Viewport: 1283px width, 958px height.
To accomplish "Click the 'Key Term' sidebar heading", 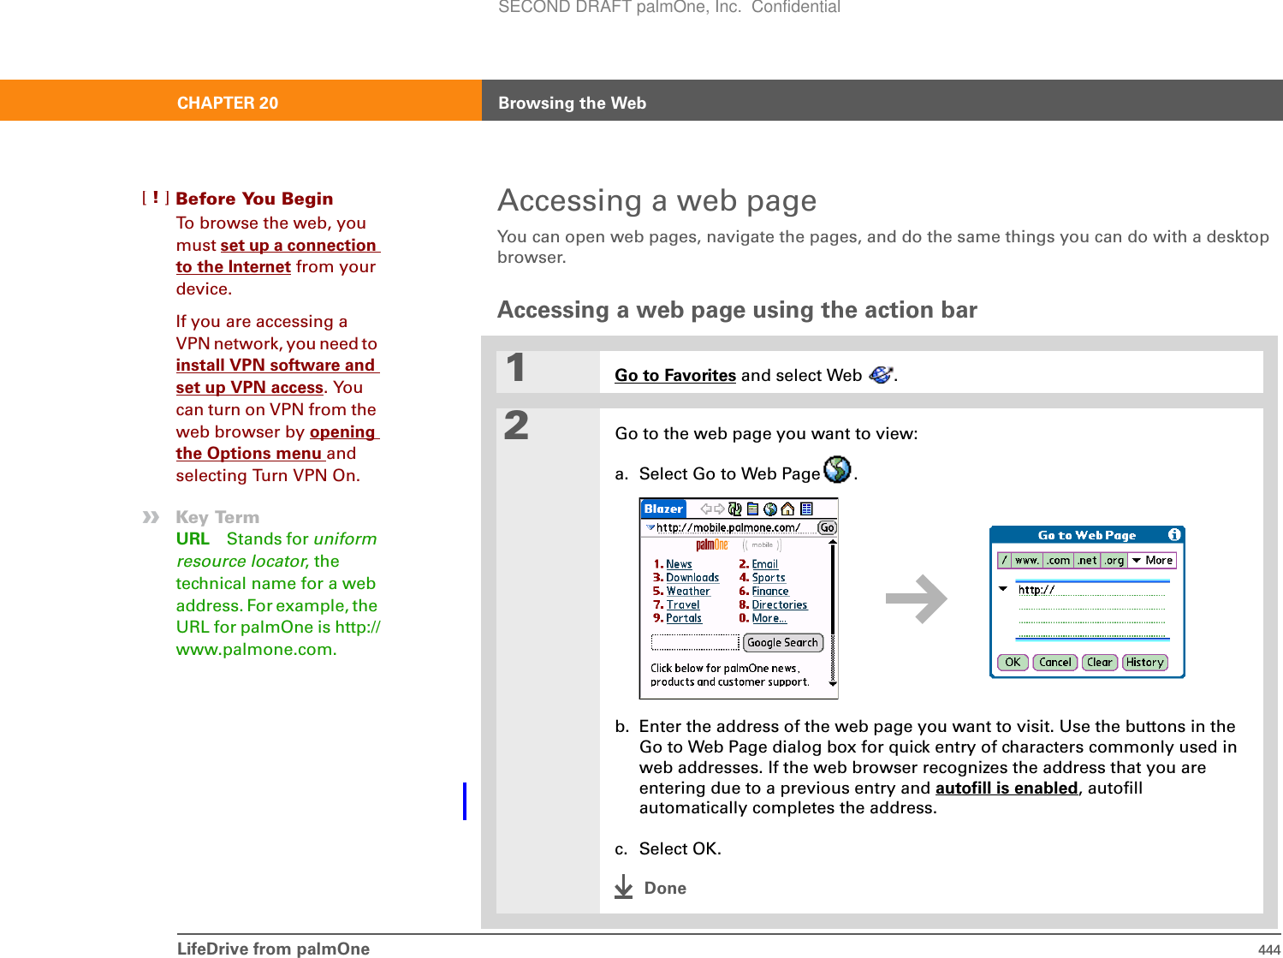I will pos(217,517).
